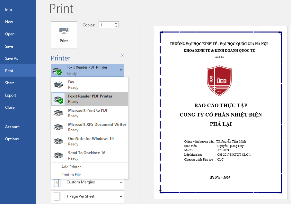The height and width of the screenshot is (204, 291).
Task: Open Account in the sidebar
Action: [18, 127]
